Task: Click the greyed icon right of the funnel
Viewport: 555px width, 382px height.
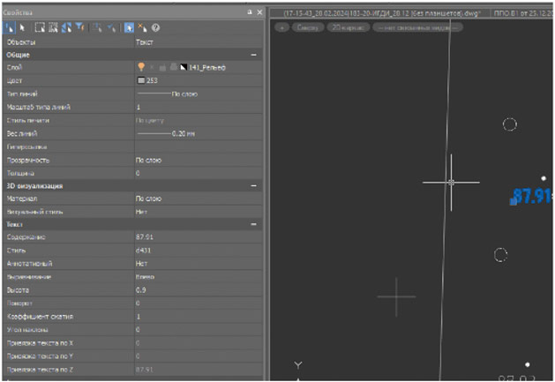Action: click(x=97, y=27)
